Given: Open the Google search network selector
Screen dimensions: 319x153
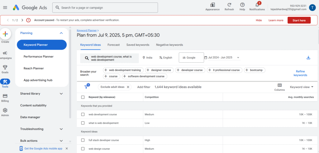Looking at the screenshot, I should [x=191, y=57].
